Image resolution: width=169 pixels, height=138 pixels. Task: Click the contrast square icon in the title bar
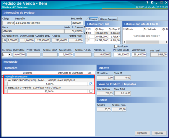[152, 2]
